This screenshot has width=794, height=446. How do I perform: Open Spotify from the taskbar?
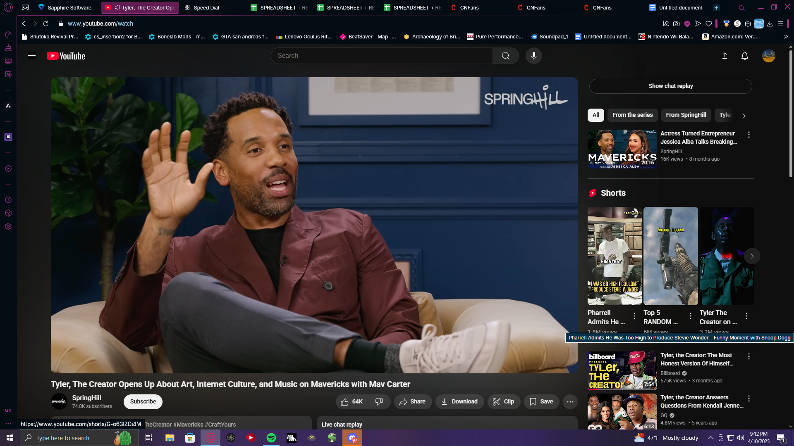click(271, 438)
